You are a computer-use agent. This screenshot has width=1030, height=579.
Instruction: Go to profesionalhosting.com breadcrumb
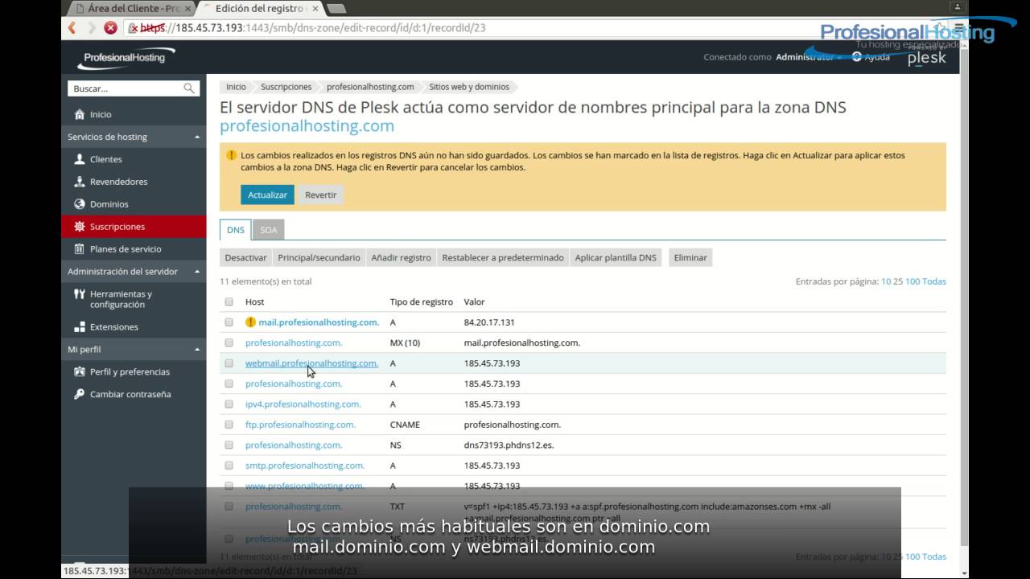pyautogui.click(x=370, y=87)
